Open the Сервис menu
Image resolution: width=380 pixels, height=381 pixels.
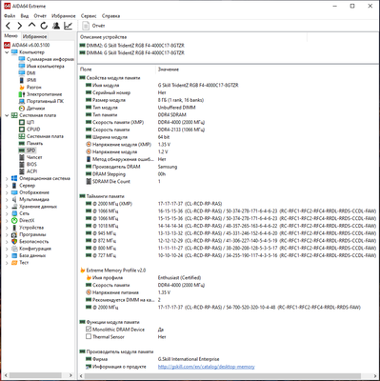[x=89, y=16]
